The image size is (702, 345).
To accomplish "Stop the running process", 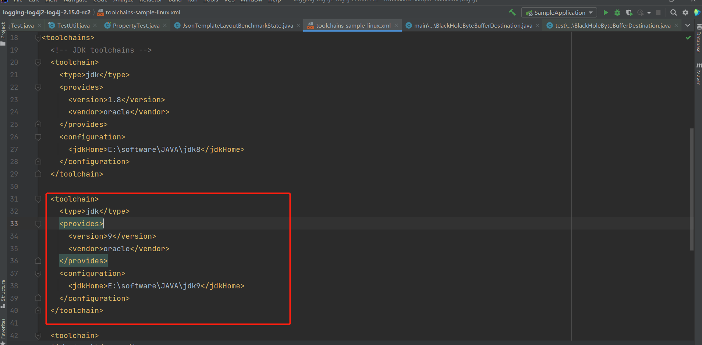I will pyautogui.click(x=658, y=13).
